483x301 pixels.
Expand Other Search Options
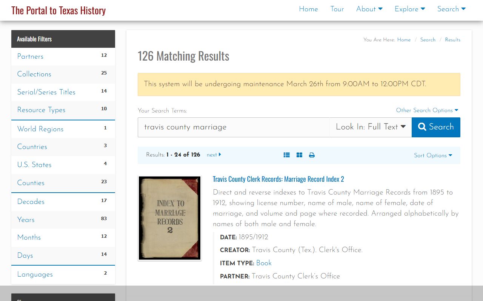[x=427, y=110]
